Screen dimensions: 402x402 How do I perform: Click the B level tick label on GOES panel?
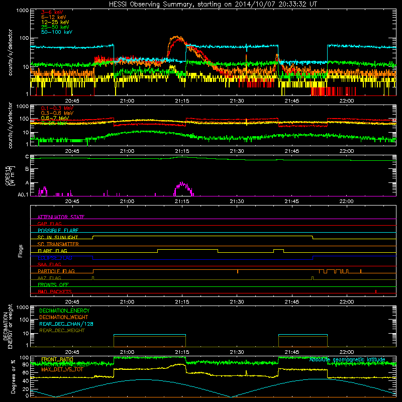click(27, 169)
